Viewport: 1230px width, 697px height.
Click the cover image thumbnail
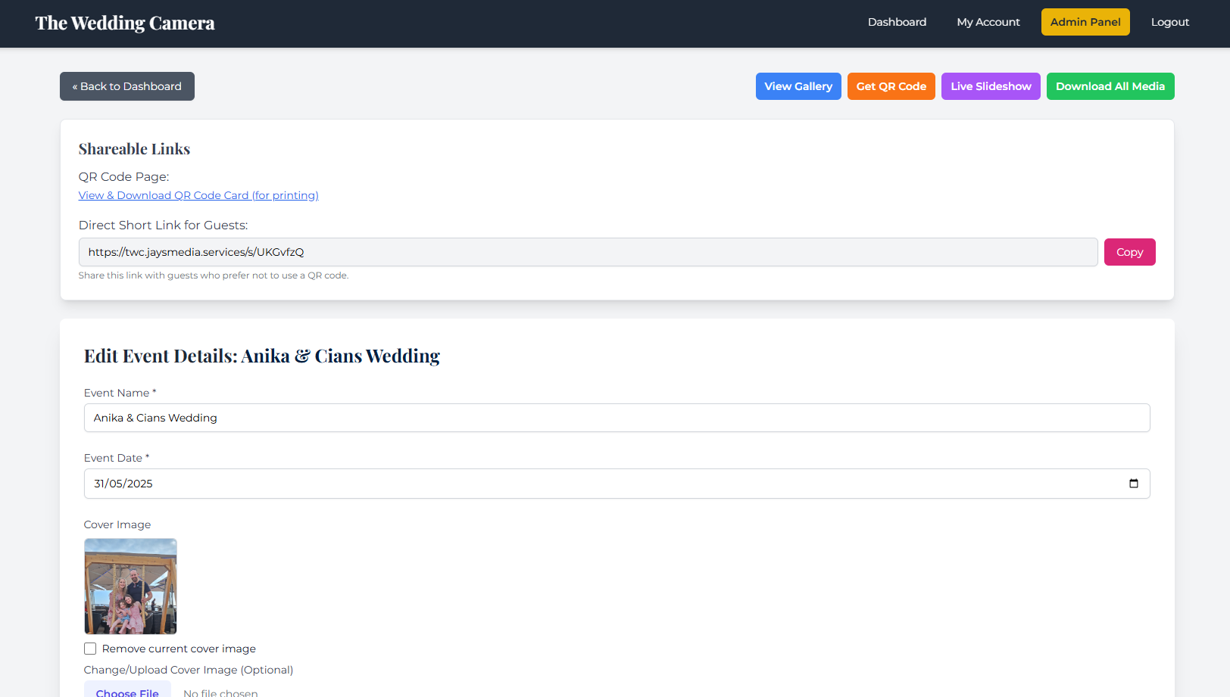130,587
